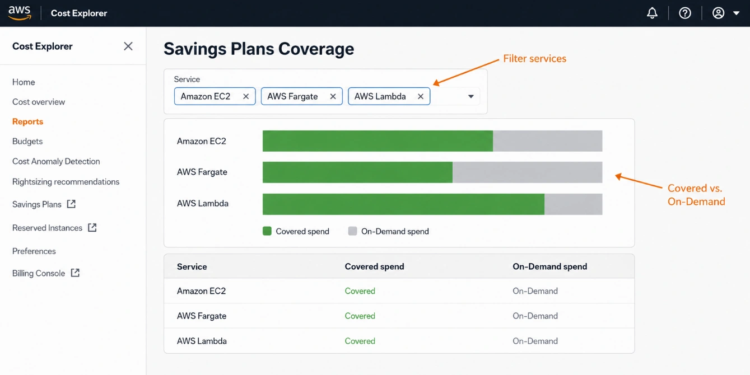The height and width of the screenshot is (375, 750).
Task: Click AWS Lambda green covered bar
Action: (x=403, y=204)
